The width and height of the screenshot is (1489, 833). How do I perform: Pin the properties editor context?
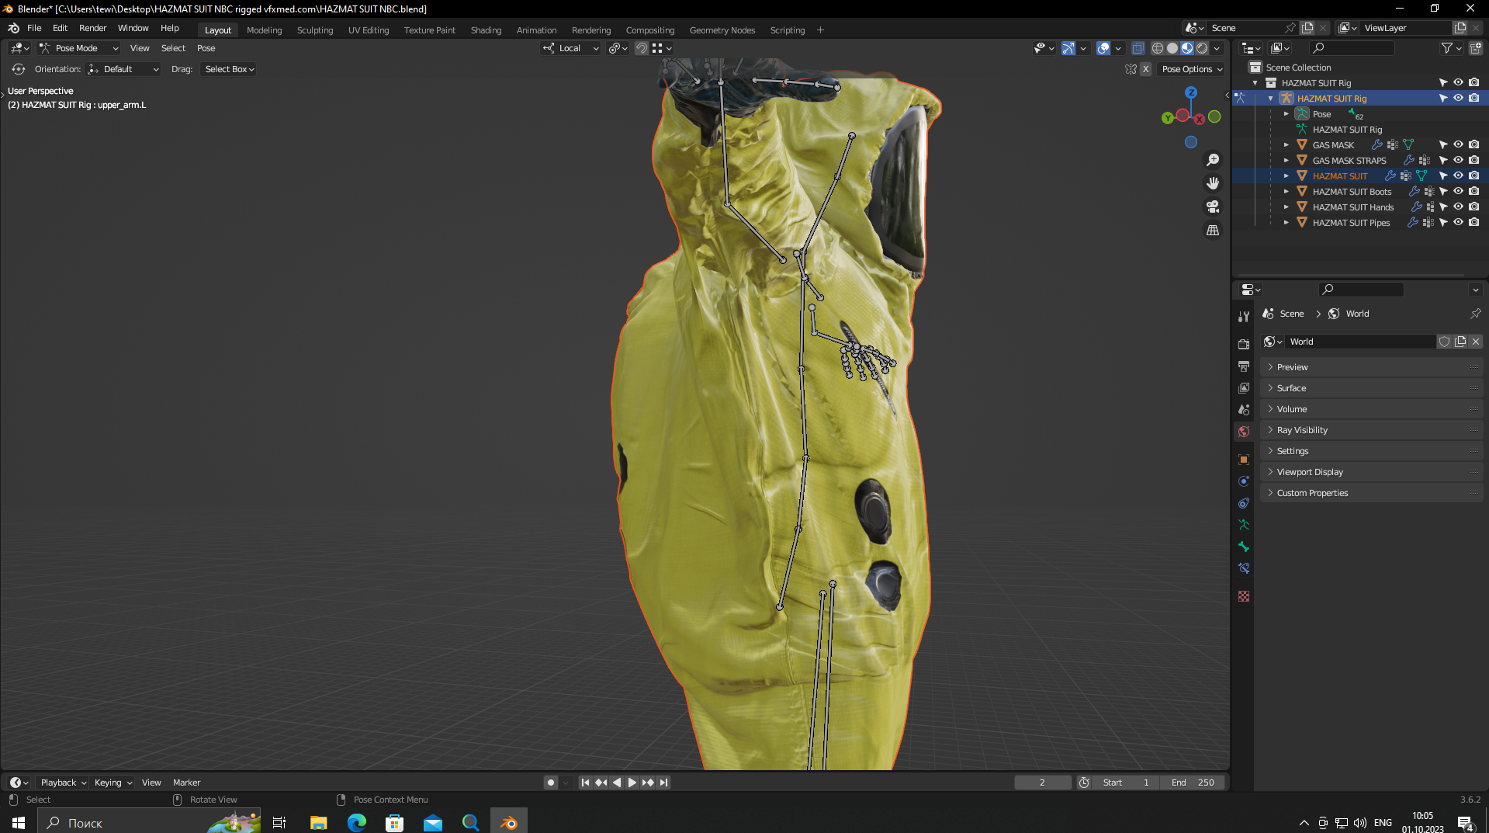click(1475, 314)
